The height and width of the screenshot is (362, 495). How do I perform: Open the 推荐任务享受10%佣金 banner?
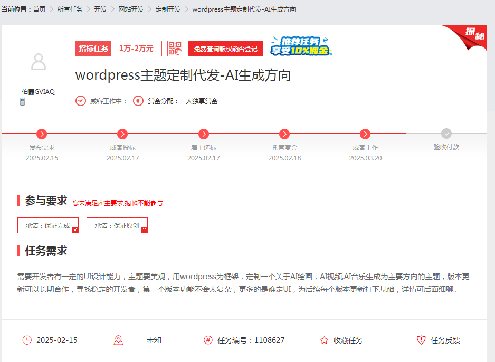(301, 46)
